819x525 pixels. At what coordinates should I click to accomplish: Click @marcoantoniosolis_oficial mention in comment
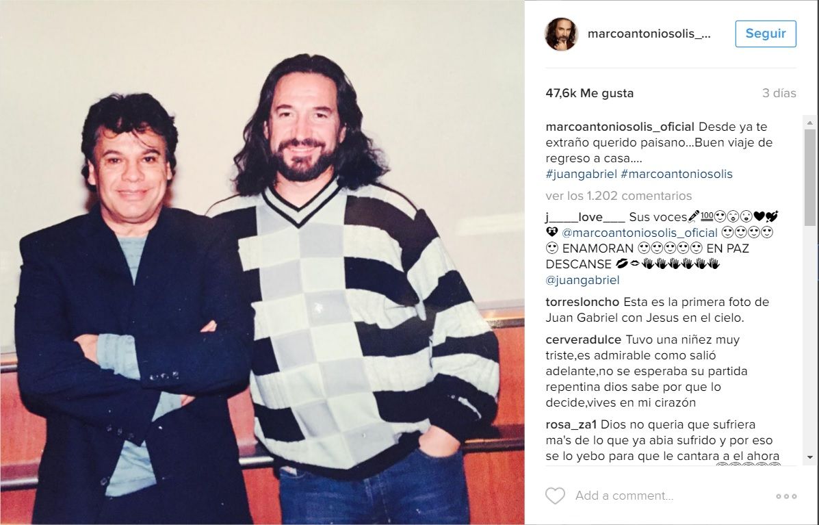(640, 233)
